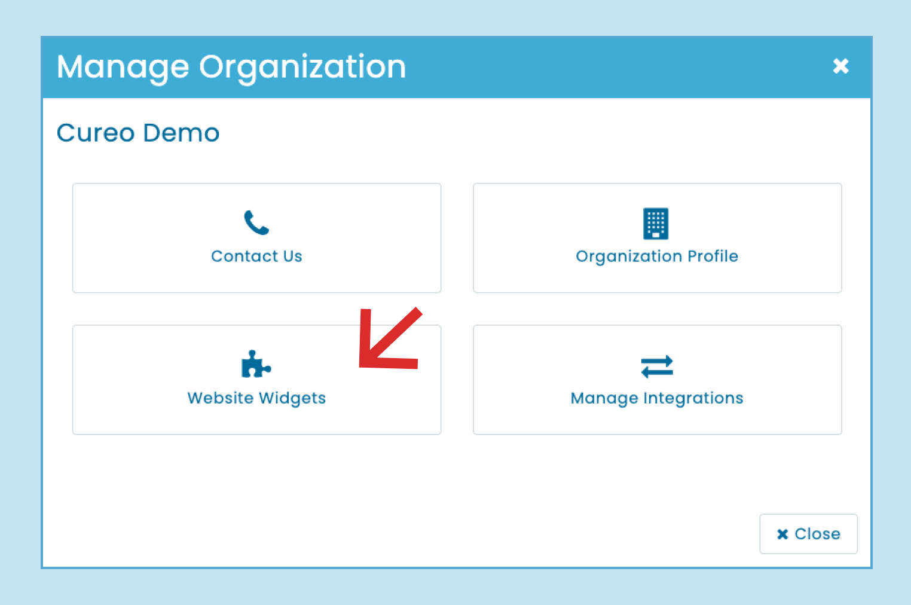Screen dimensions: 911x605
Task: Click the small x icon inside the Close button
Action: 783,534
